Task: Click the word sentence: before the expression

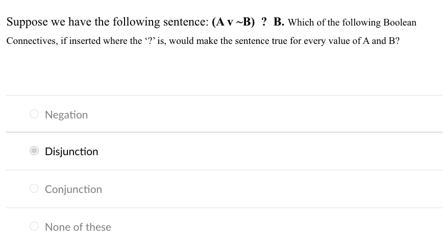Action: tap(186, 22)
